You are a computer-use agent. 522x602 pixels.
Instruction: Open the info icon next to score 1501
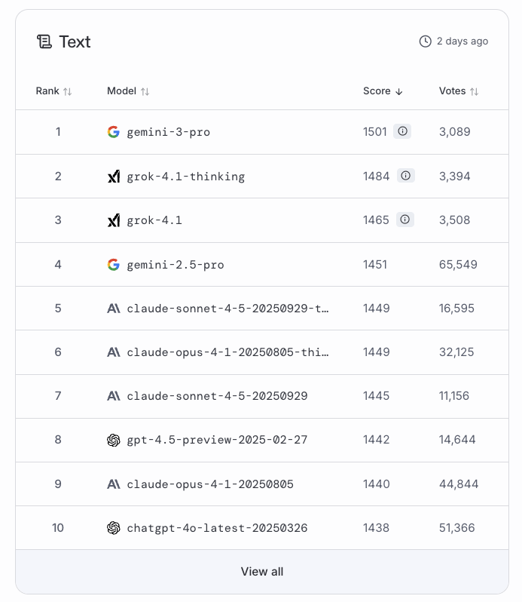[x=402, y=131]
